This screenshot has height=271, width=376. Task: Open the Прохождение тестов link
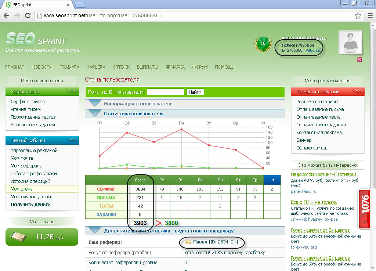[33, 117]
